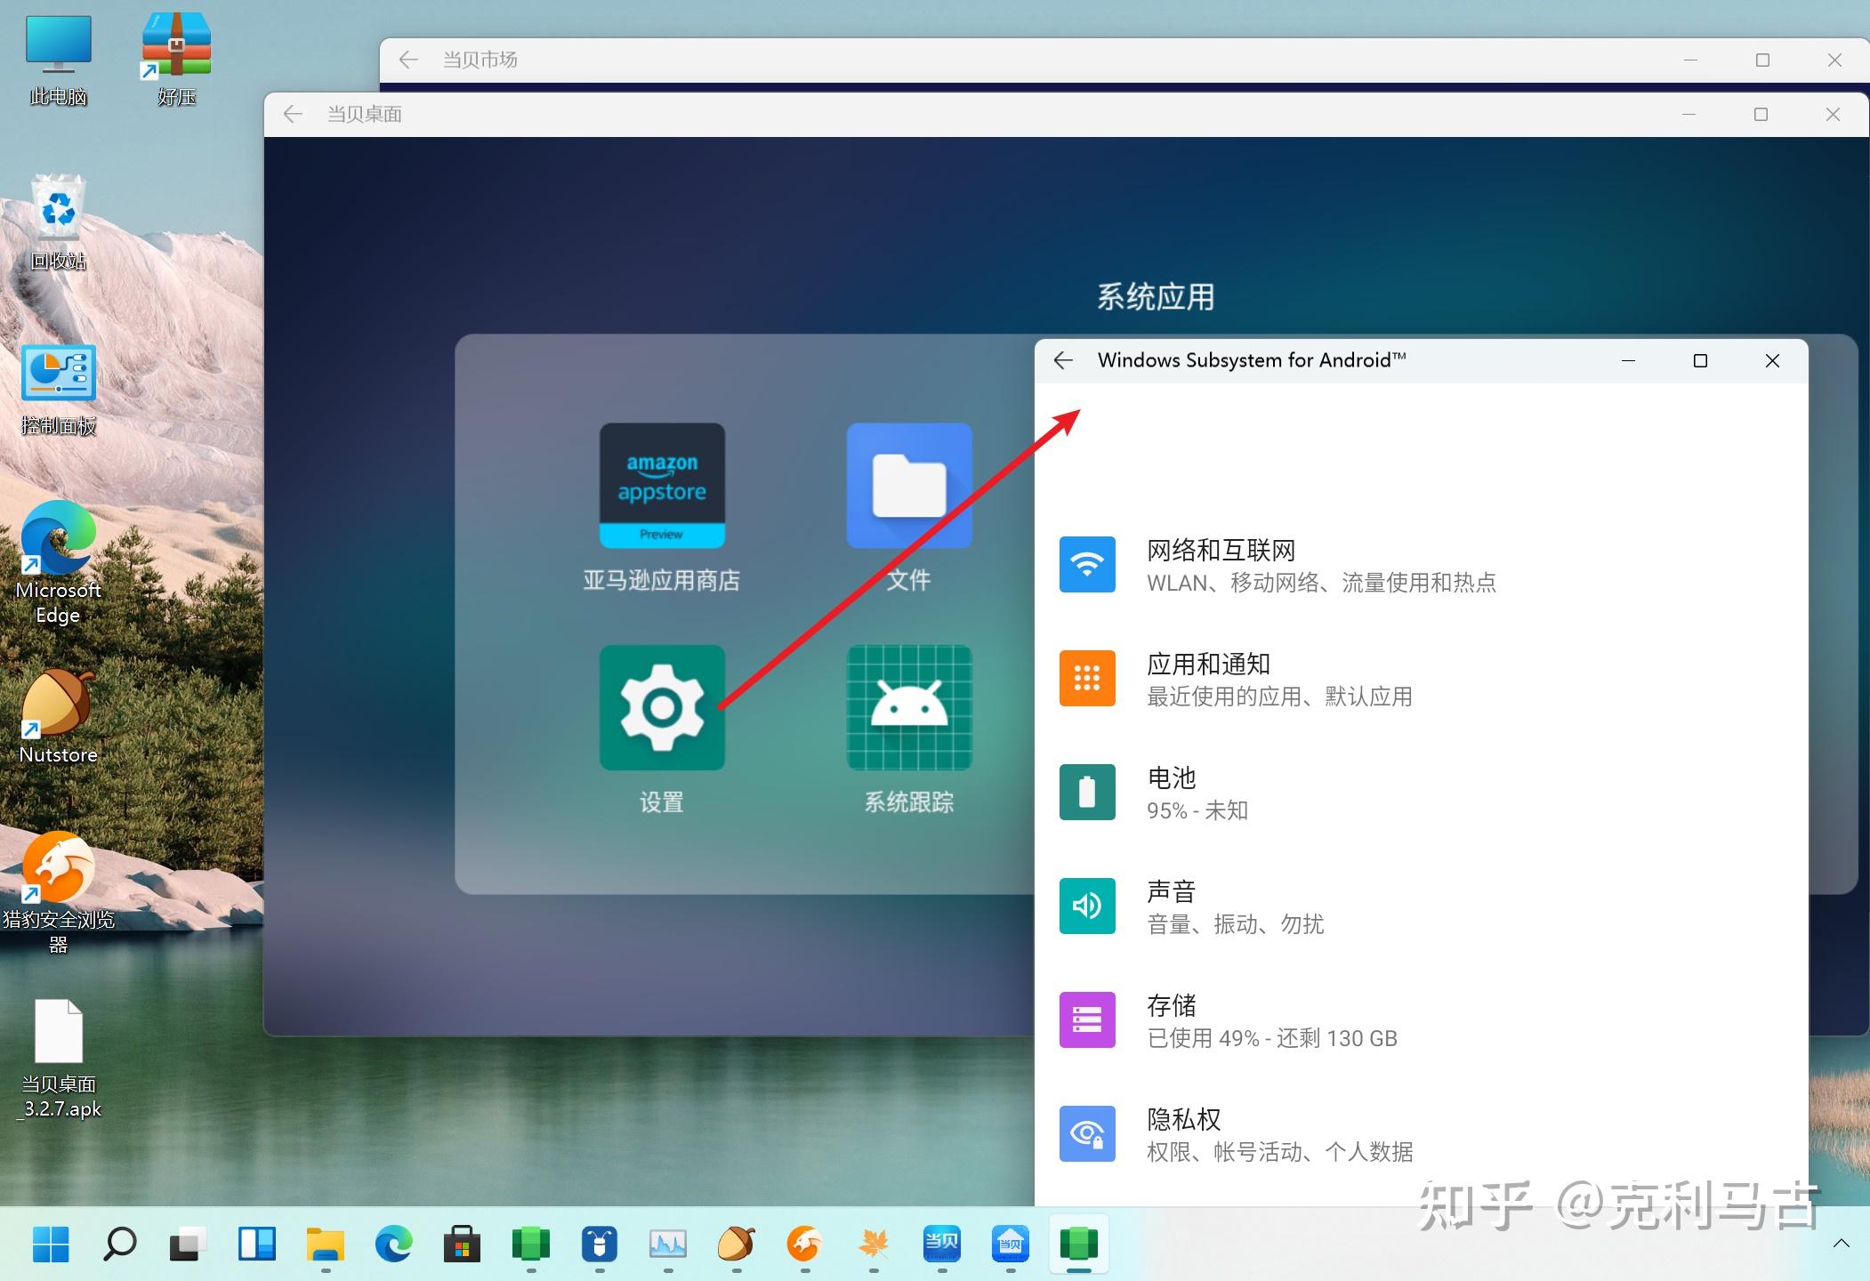Launch Microsoft Store from taskbar
The width and height of the screenshot is (1870, 1281).
463,1244
